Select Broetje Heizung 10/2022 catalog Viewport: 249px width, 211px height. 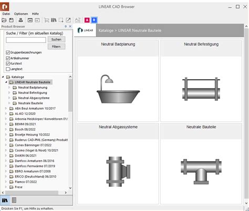tap(33, 134)
